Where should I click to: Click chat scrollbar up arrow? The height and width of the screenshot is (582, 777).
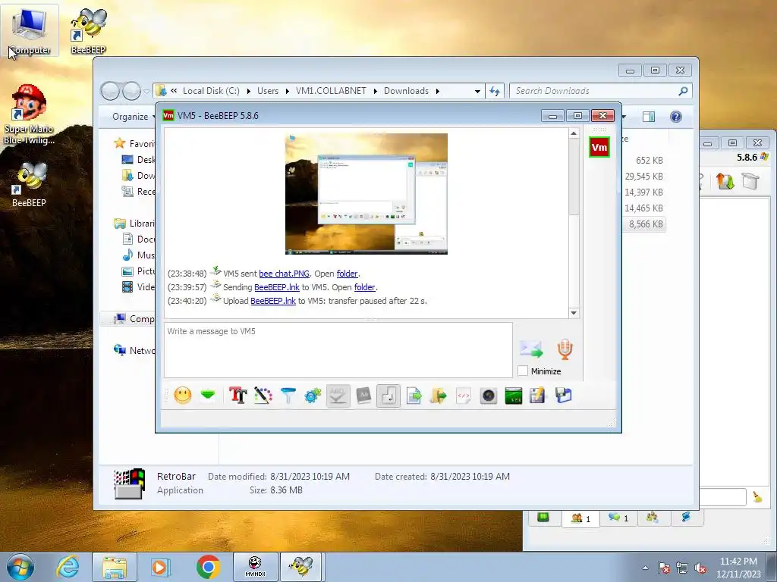(x=574, y=133)
